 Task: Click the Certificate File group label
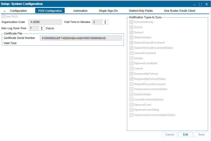(13, 33)
